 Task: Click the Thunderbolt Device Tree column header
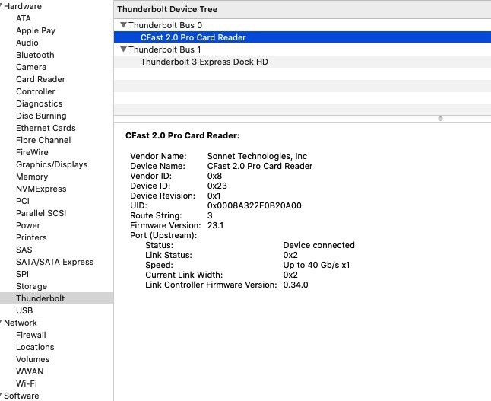point(303,9)
